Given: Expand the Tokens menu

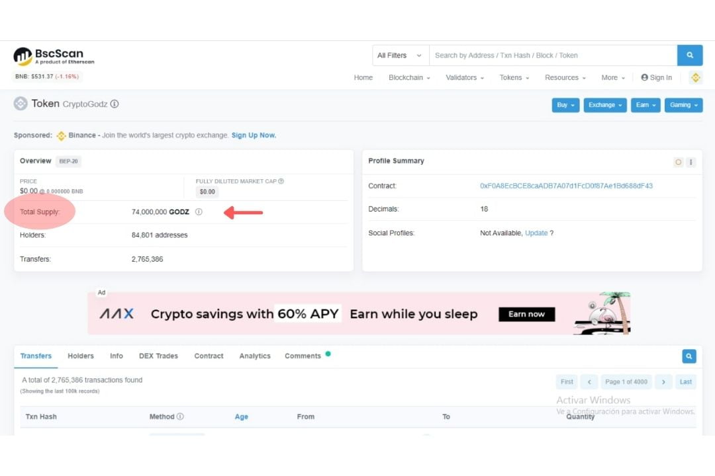Looking at the screenshot, I should click(514, 77).
